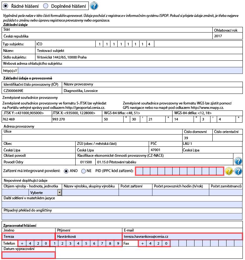Click the Počet zařízení input field
The width and height of the screenshot is (245, 260).
pos(136,192)
